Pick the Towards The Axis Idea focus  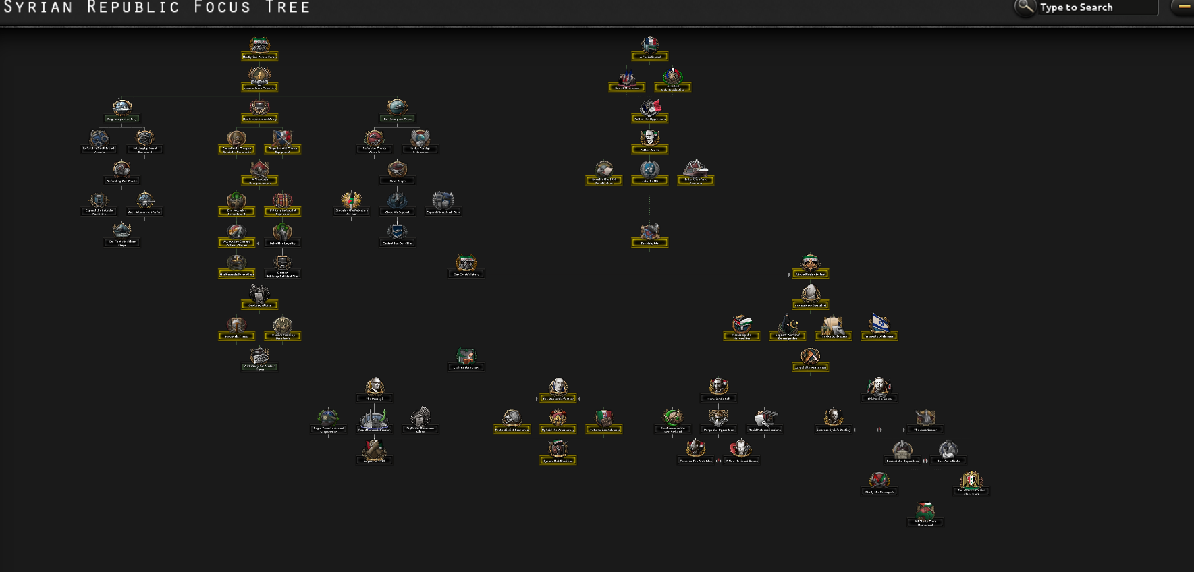click(695, 453)
